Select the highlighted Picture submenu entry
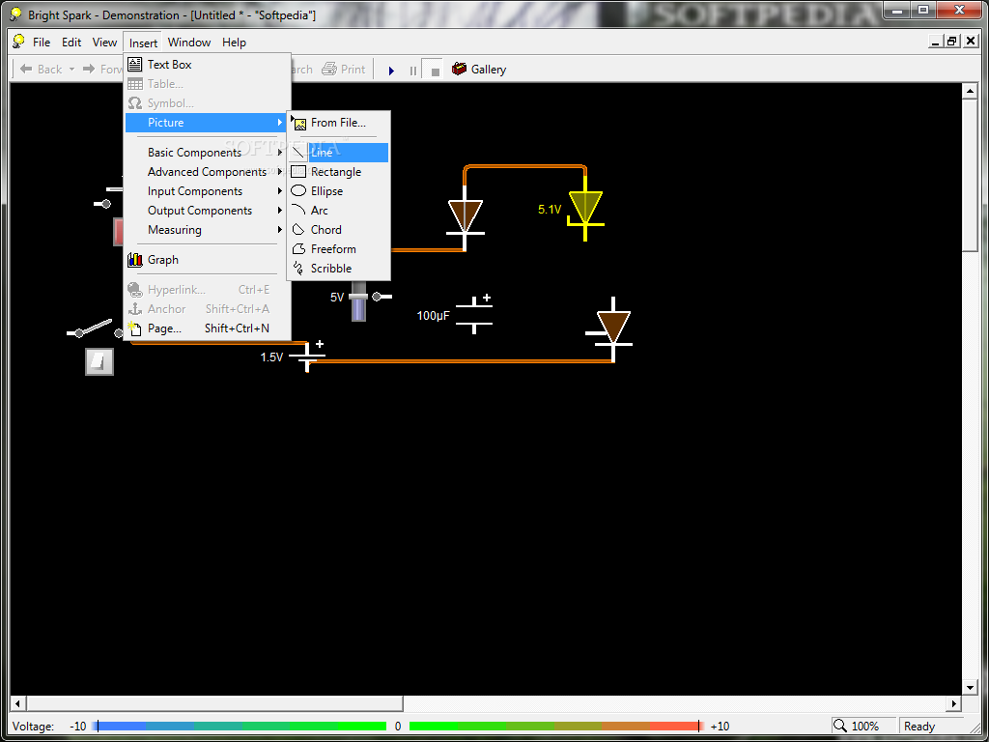 [x=207, y=123]
